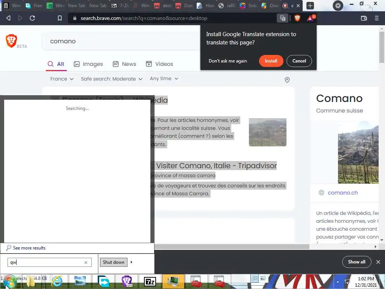
Task: Click the address bar URL field
Action: click(172, 18)
